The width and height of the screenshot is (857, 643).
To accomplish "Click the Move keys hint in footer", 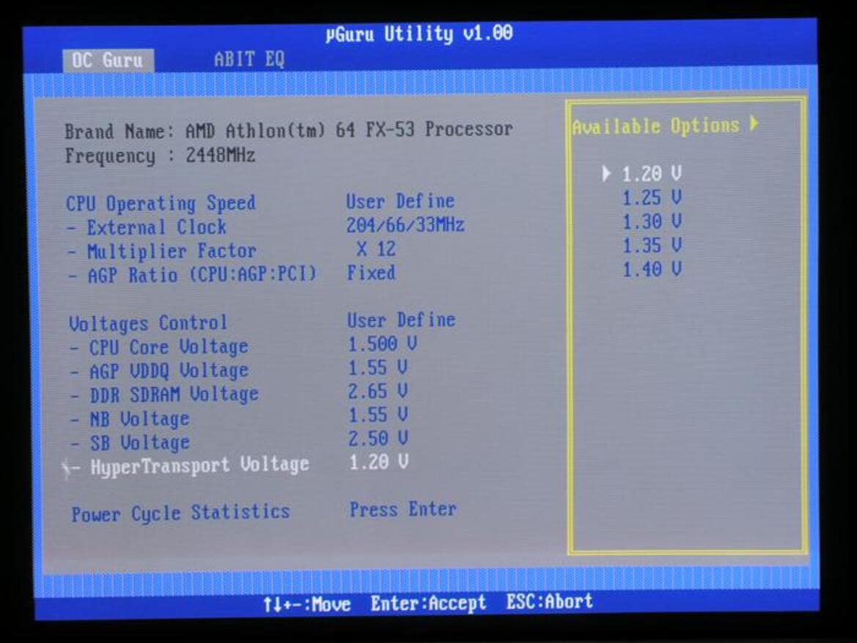I will (x=307, y=604).
